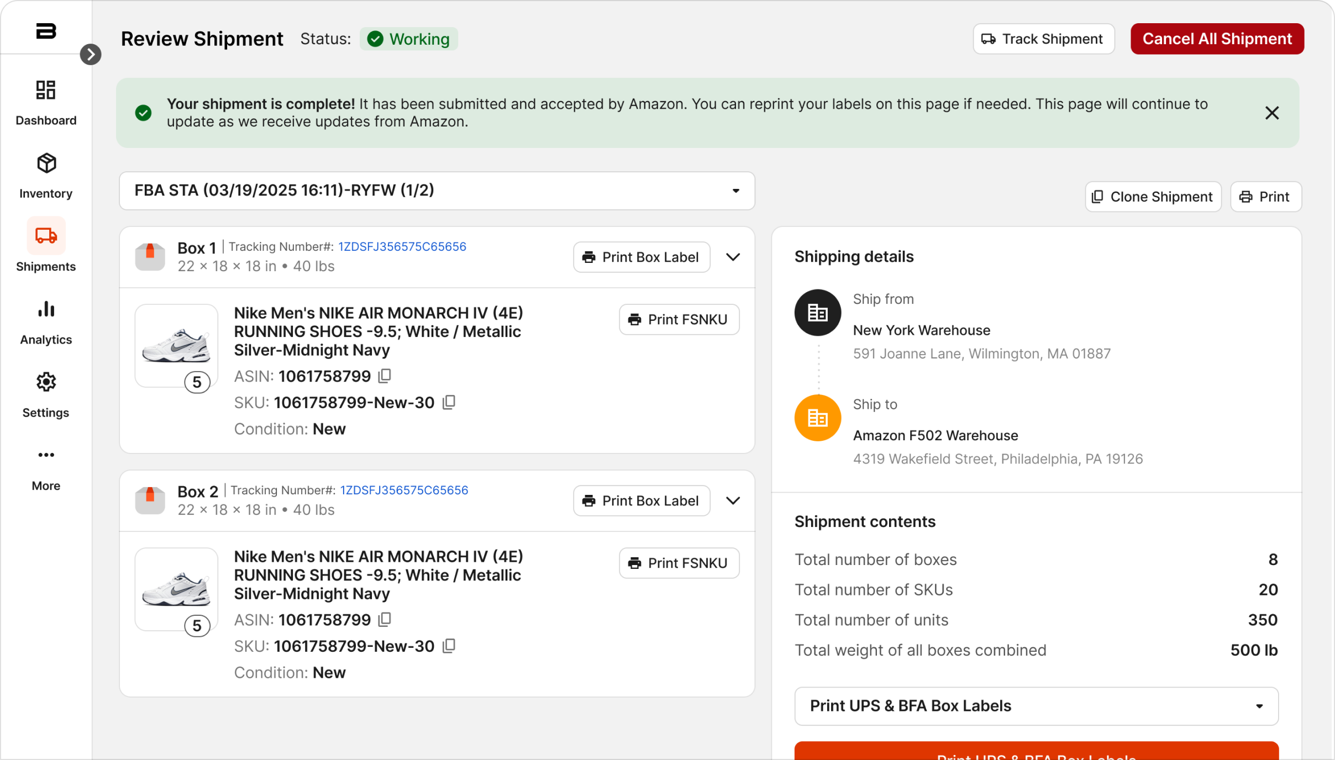Click Total number of boxes value 8
This screenshot has width=1335, height=760.
(1273, 560)
